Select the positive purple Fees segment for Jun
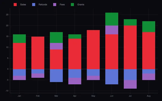This screenshot has width=162, height=101. click(x=112, y=30)
